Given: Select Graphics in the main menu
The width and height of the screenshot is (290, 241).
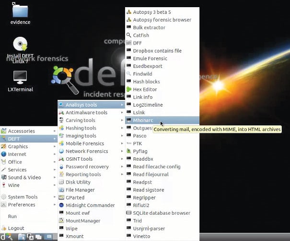Looking at the screenshot, I should click(29, 146).
